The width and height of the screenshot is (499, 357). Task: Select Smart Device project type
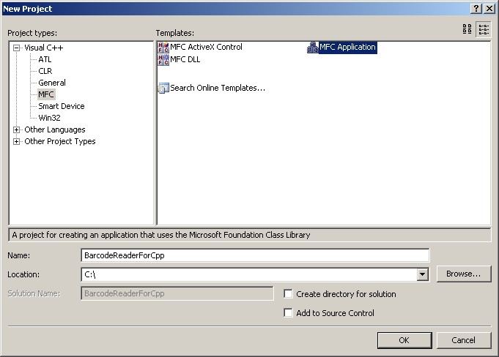pos(61,106)
